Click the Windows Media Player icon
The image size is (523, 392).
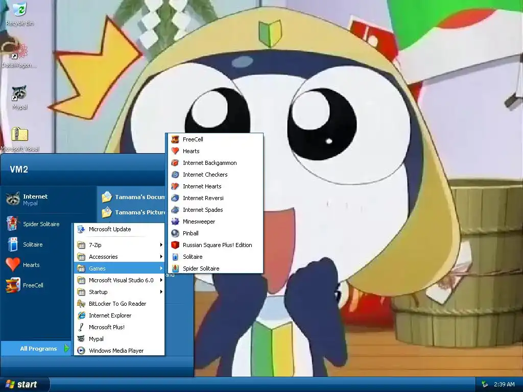81,351
